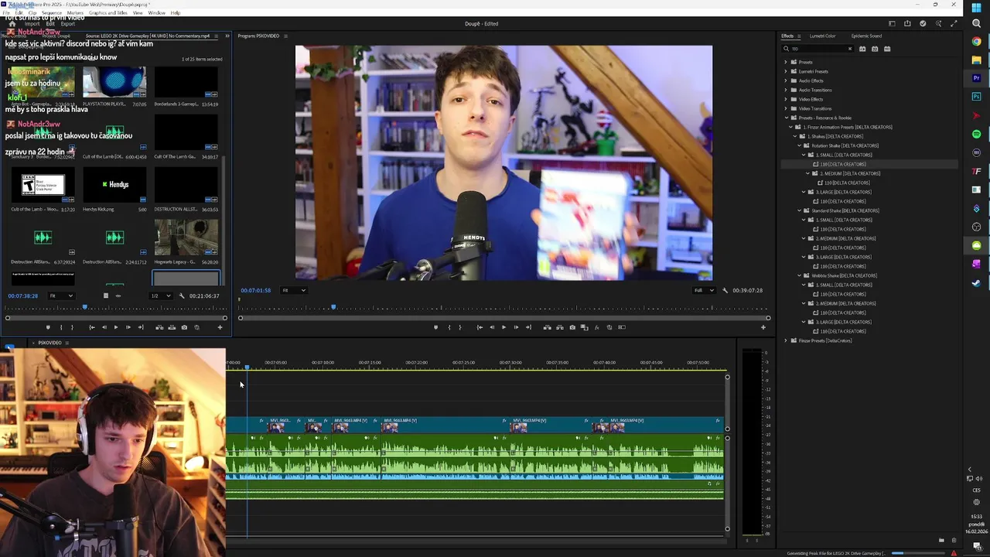Open Program PSKOVIDEO panel menu

(285, 36)
